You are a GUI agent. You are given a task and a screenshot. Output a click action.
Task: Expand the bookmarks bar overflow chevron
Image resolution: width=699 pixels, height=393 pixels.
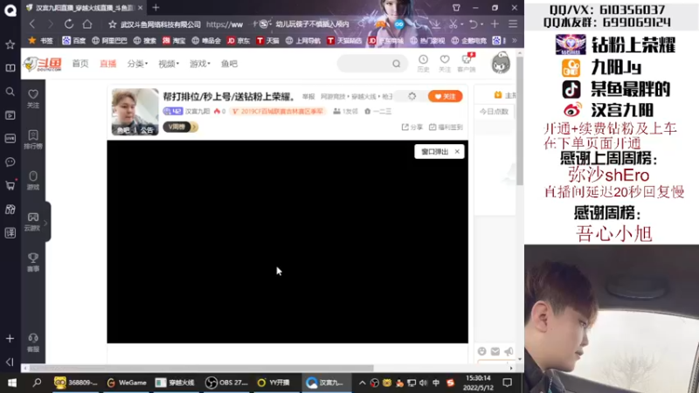[515, 40]
